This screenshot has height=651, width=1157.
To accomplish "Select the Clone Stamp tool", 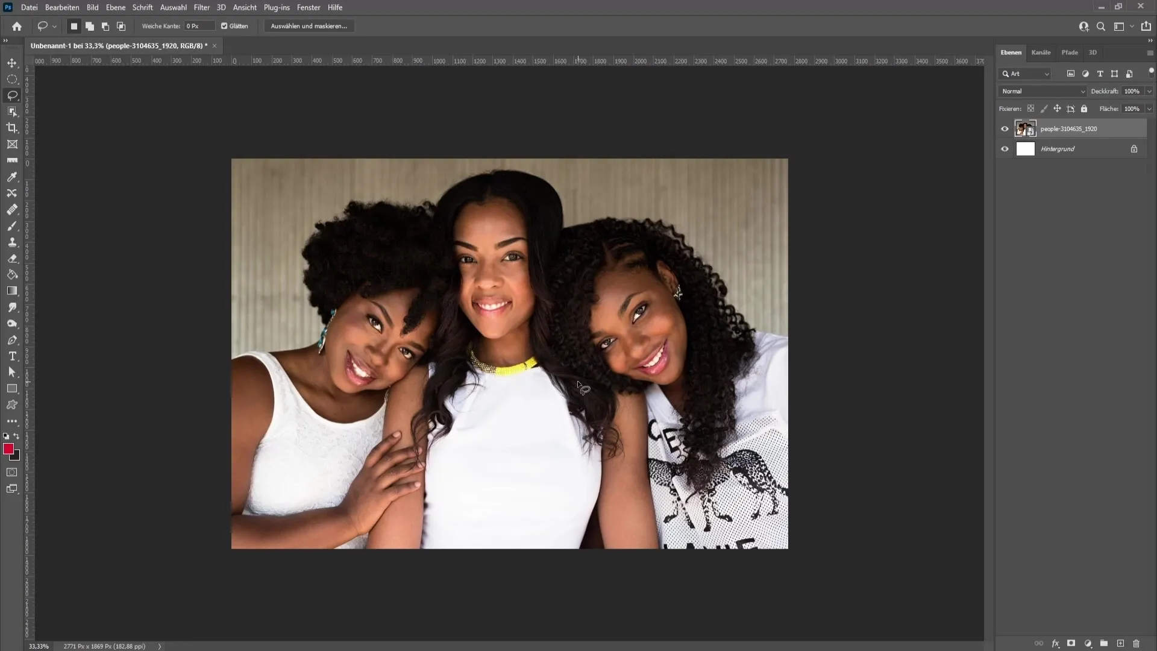I will tap(12, 242).
